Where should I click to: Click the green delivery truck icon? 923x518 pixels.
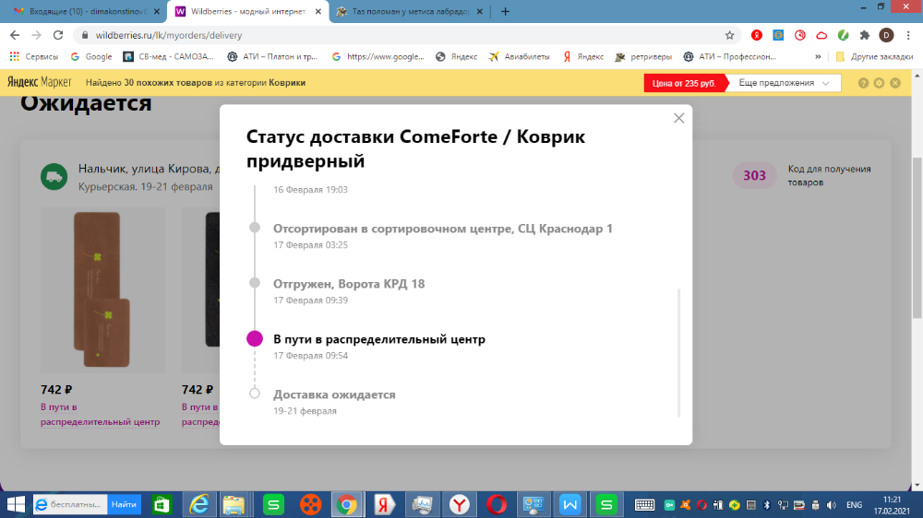tap(54, 177)
